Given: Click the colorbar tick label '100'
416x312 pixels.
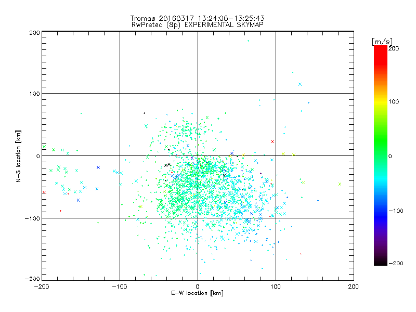Looking at the screenshot, I should point(394,101).
